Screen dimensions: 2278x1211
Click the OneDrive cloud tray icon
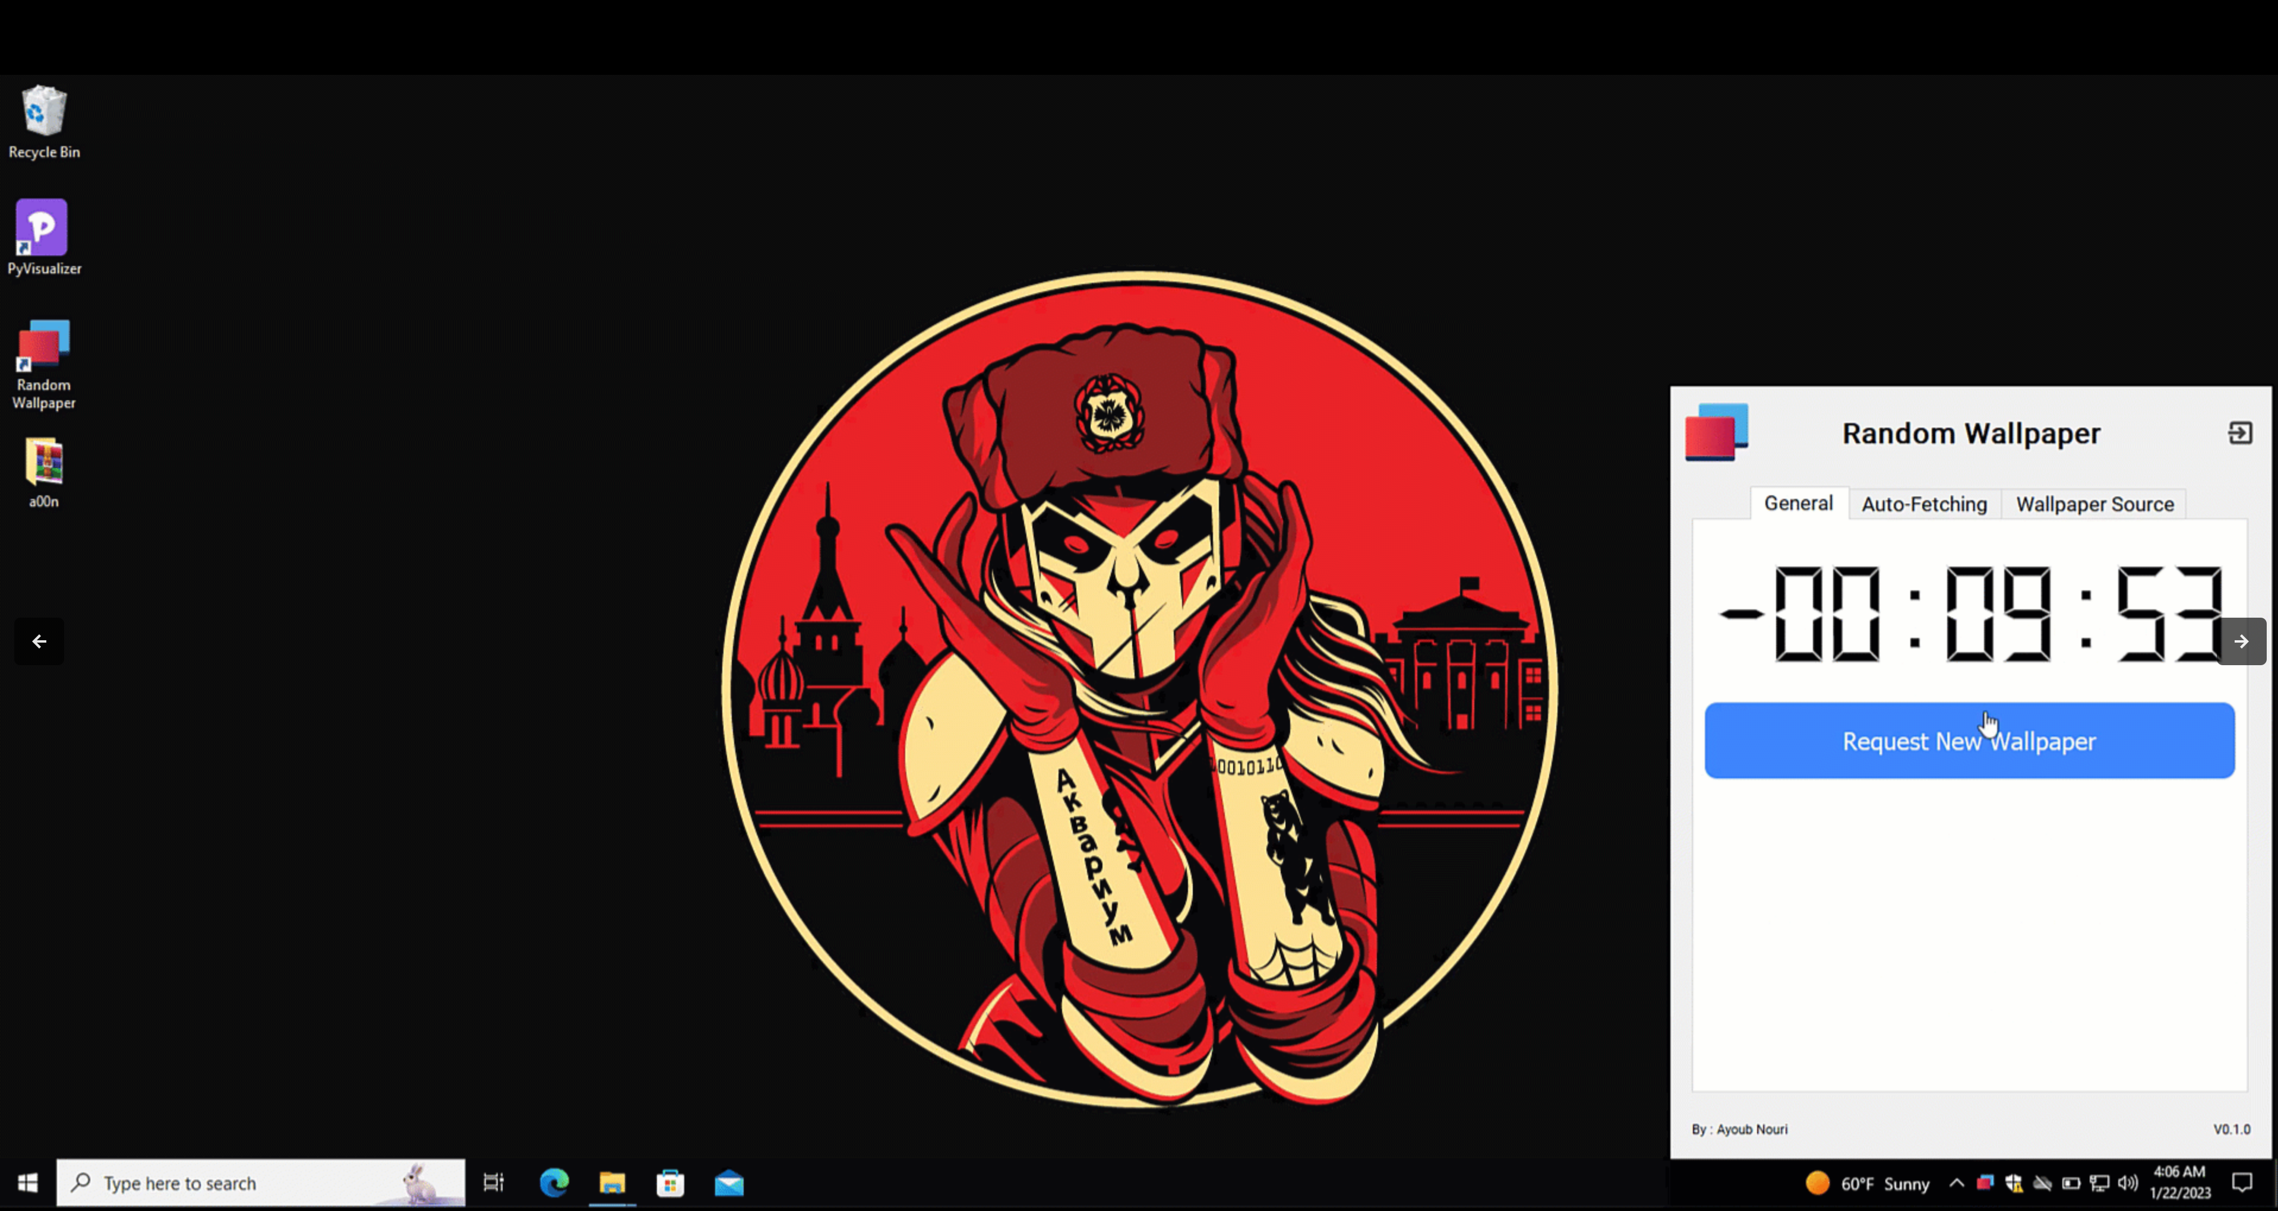point(2042,1182)
